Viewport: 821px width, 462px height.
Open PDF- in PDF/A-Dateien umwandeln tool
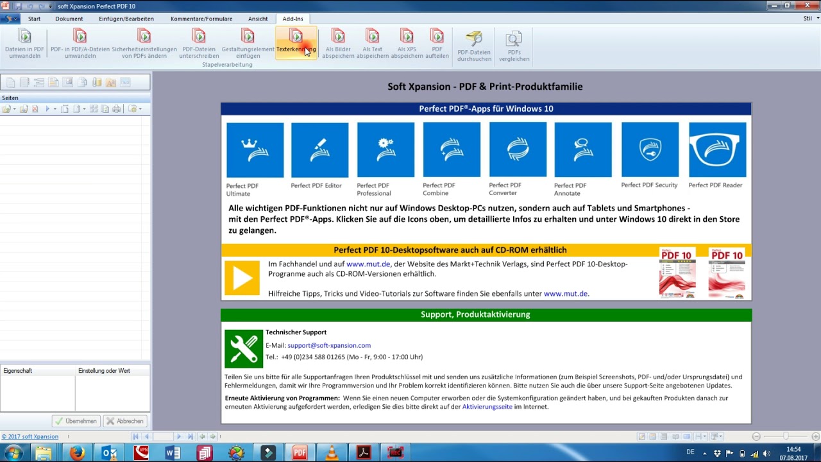[80, 44]
